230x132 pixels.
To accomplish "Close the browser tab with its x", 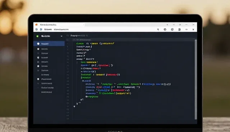I will [84, 25].
